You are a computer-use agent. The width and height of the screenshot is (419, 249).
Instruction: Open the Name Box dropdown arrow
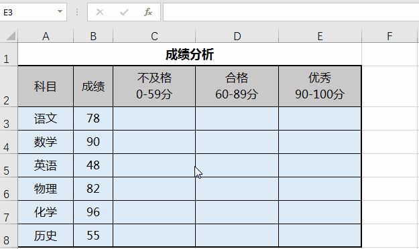click(60, 12)
